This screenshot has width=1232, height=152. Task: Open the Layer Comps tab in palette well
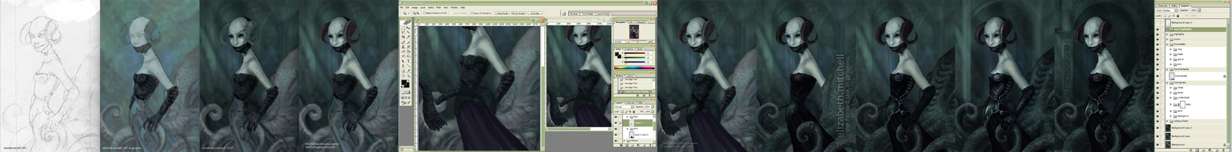click(604, 14)
